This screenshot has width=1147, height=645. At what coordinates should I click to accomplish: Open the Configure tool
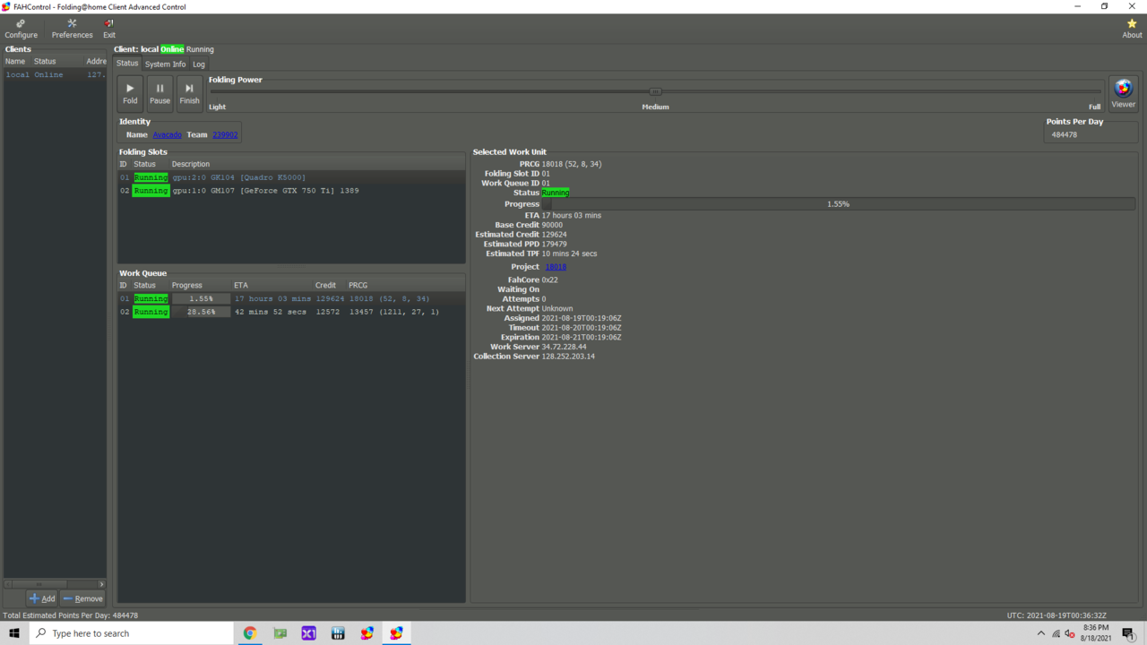point(21,29)
